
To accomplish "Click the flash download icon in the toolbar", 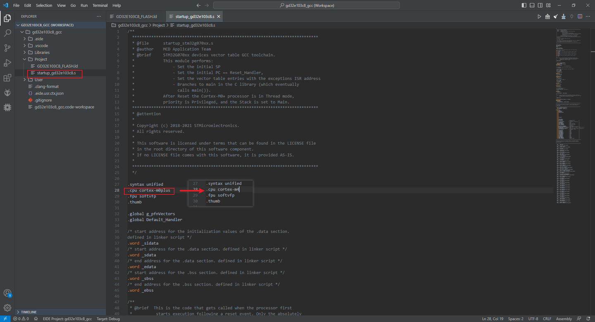I will coord(563,16).
